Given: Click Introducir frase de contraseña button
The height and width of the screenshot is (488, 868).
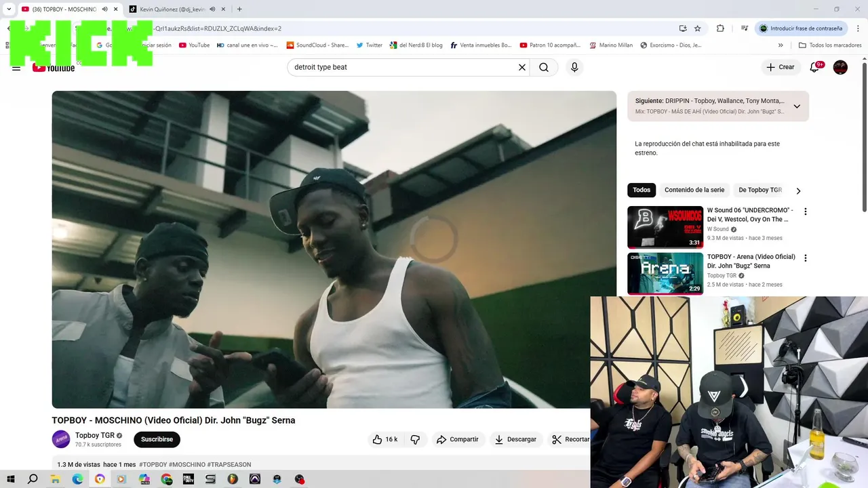Looking at the screenshot, I should point(800,28).
